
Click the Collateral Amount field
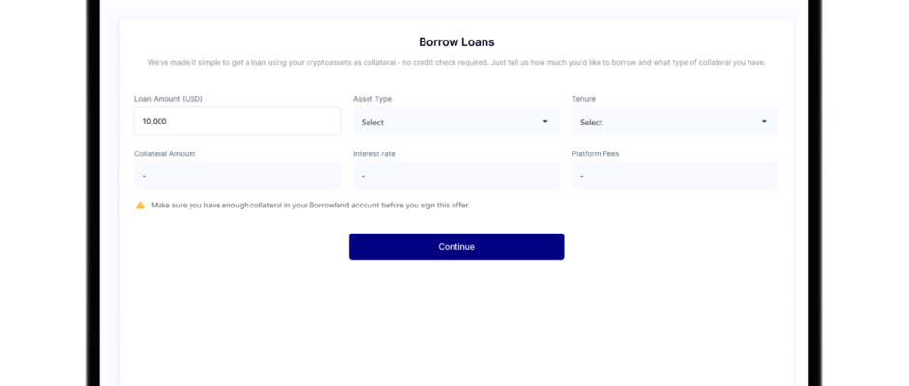pyautogui.click(x=238, y=176)
